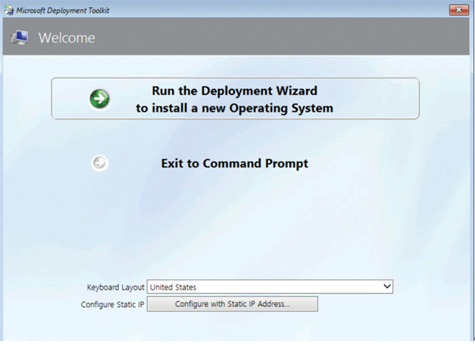Screen dimensions: 475x344
Task: Click the Microsoft Deployment Toolkit title bar icon
Action: pyautogui.click(x=9, y=10)
